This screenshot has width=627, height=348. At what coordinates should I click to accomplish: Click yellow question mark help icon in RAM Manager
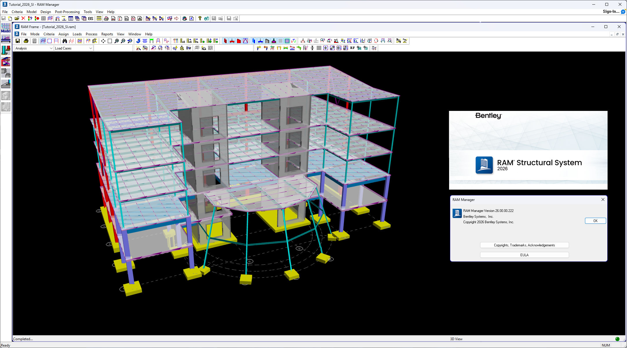[x=200, y=19]
